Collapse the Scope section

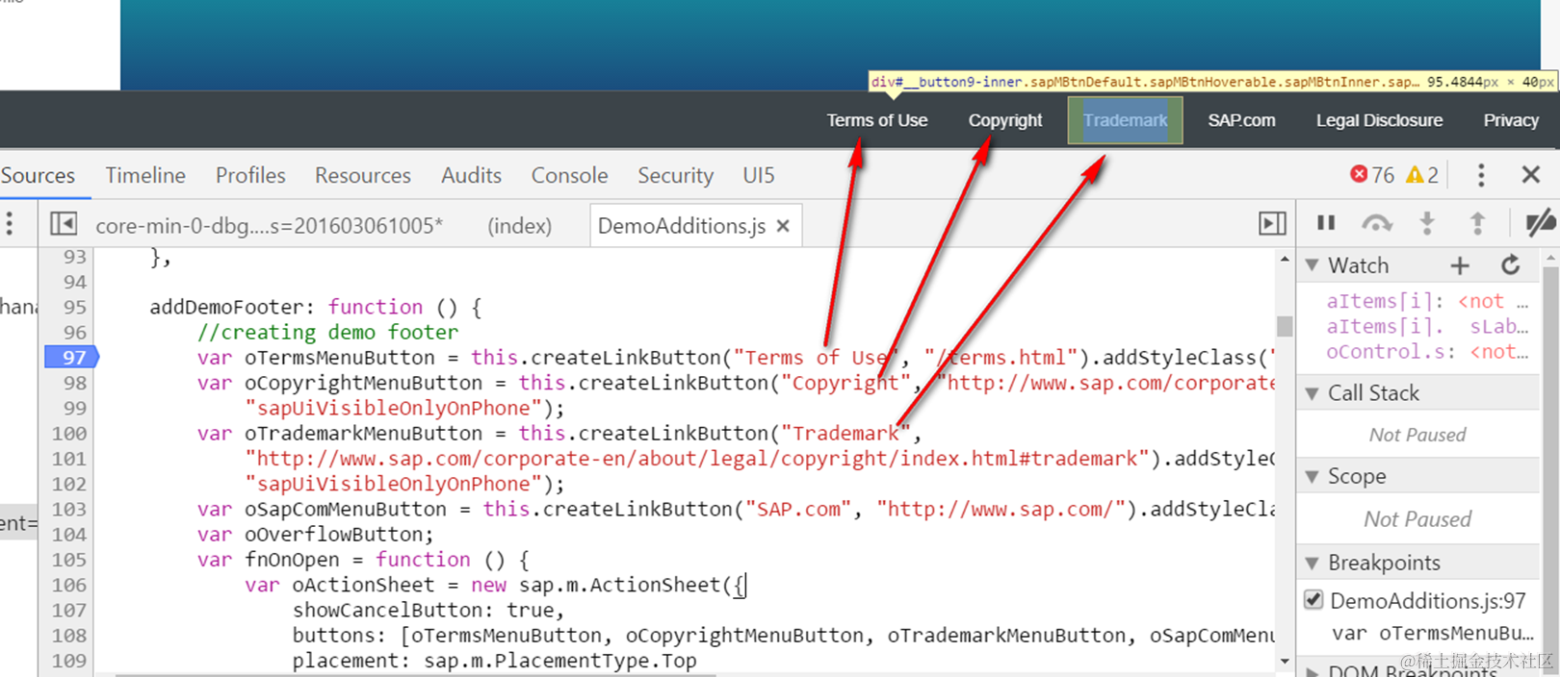click(1313, 476)
